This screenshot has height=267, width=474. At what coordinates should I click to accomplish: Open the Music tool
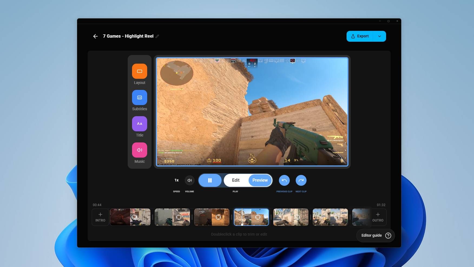(x=140, y=150)
